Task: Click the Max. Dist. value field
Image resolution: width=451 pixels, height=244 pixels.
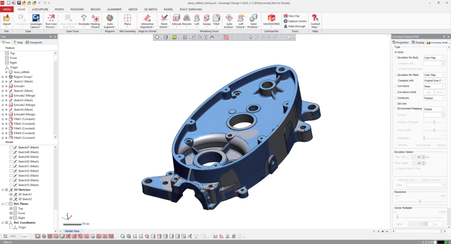Action: [x=418, y=157]
